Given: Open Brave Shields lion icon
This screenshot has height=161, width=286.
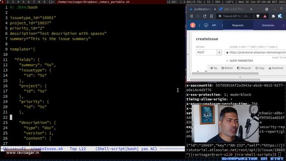Looking at the screenshot, I should coord(258,16).
